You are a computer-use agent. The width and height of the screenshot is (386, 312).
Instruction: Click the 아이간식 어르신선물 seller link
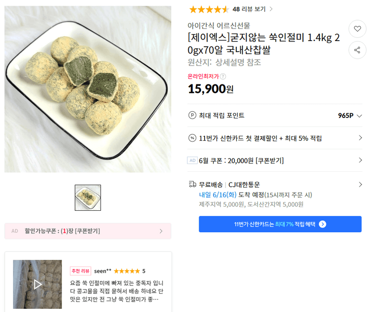219,25
